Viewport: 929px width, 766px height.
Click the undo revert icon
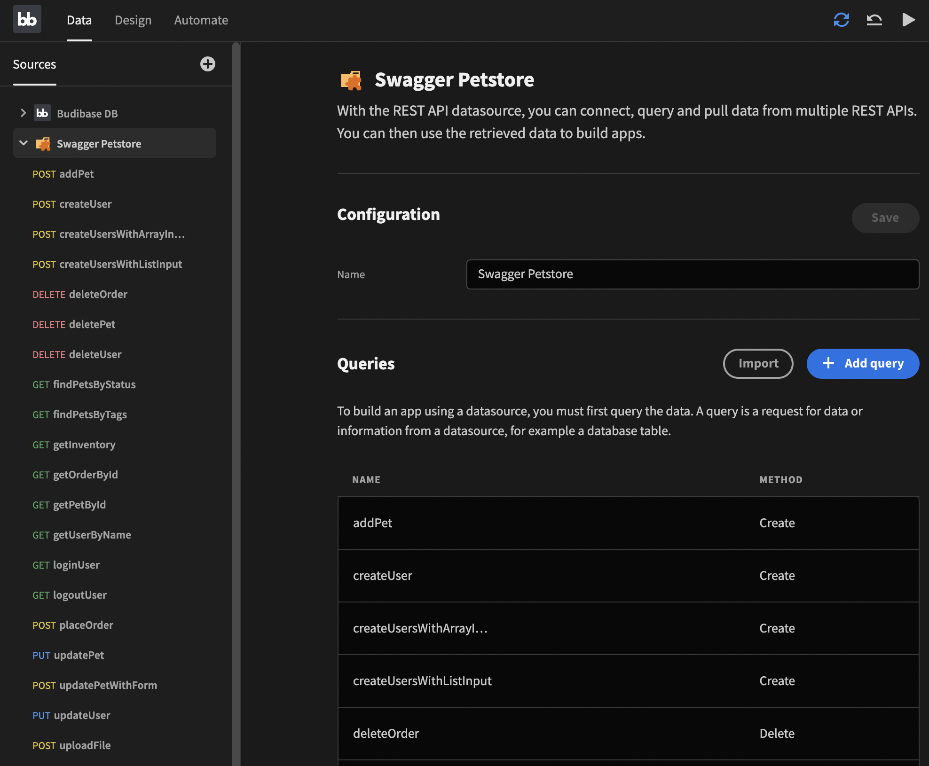click(x=874, y=20)
